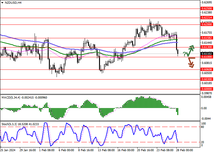Click the 6 Feb 00:00 time label
Image resolution: width=214 pixels, height=153 pixels.
(66, 150)
